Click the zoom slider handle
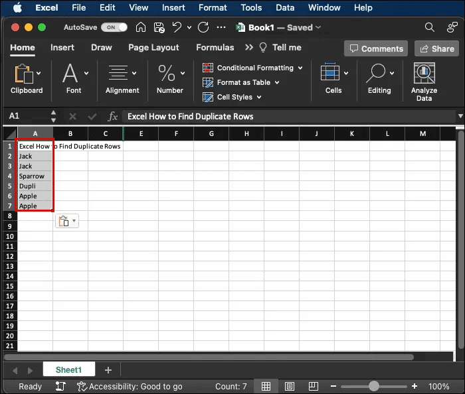Screen dimensions: 465x394 pyautogui.click(x=374, y=386)
